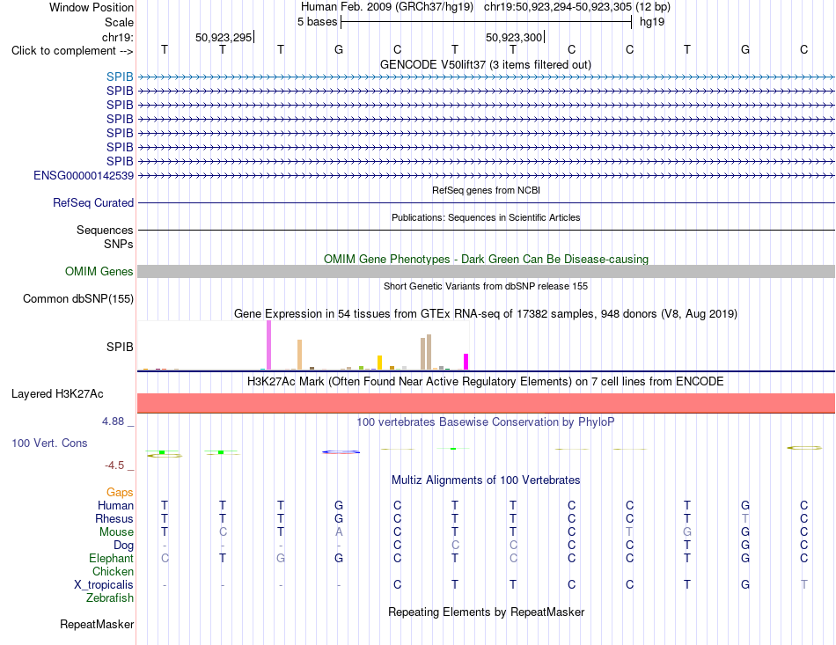Click the blue ellipse in conservation track
This screenshot has height=645, width=836.
click(x=341, y=452)
